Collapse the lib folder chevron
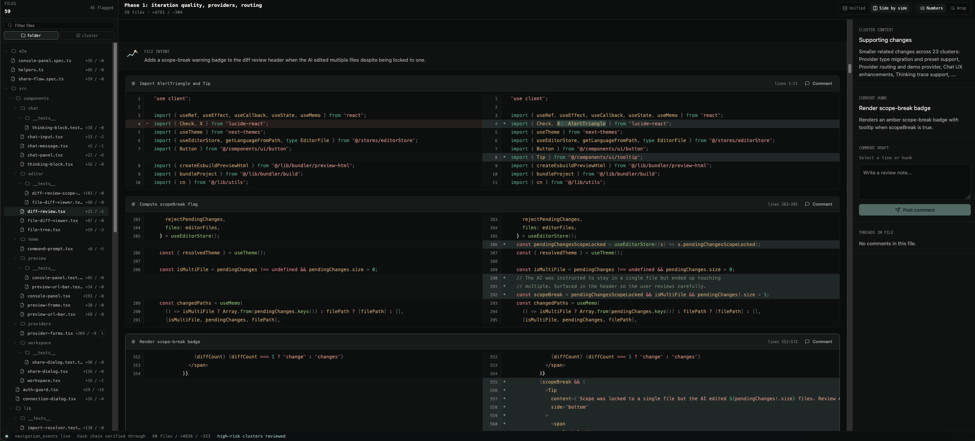The image size is (975, 441). click(11, 408)
